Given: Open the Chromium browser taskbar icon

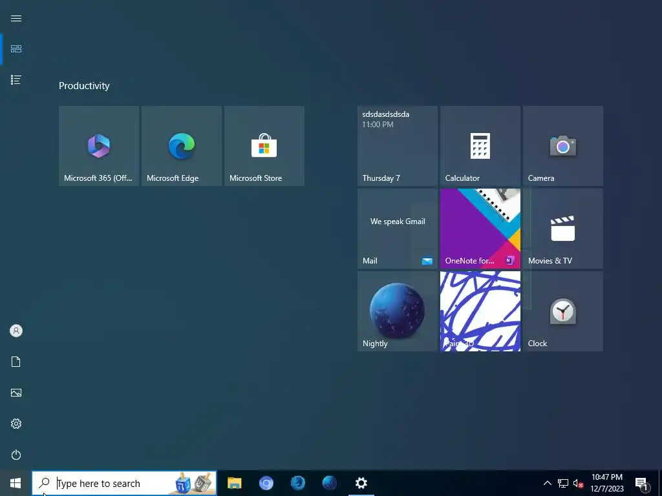Looking at the screenshot, I should 266,483.
